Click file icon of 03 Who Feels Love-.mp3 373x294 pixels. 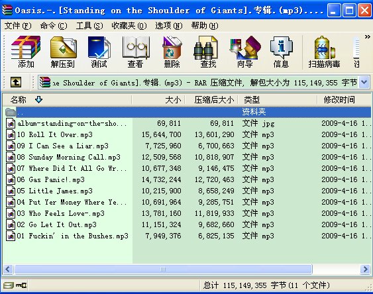(x=11, y=214)
